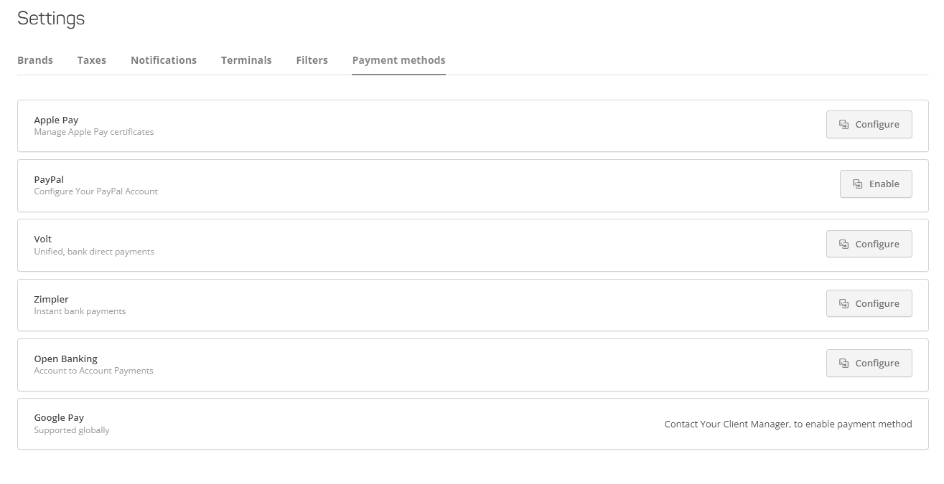Screen dimensions: 944x484
Task: Configure Open Banking payments
Action: [869, 363]
